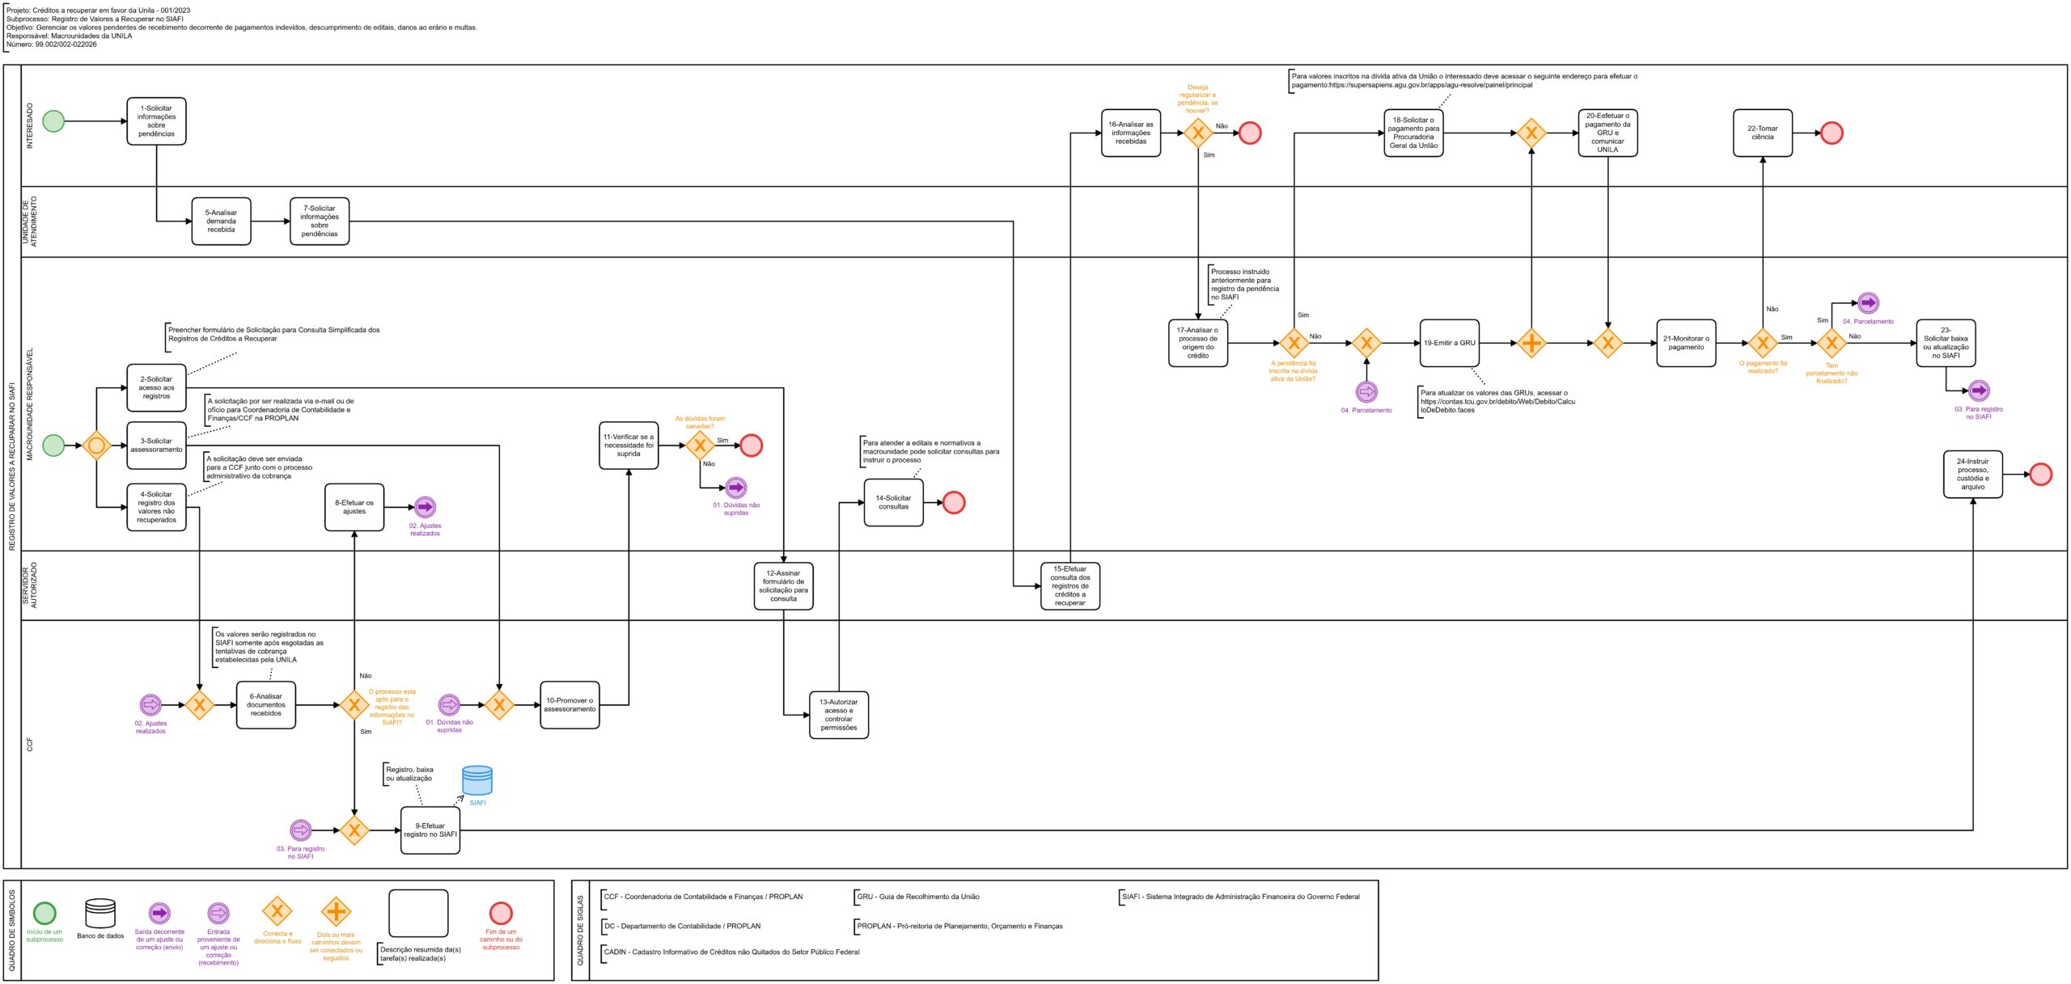Select the '01. Dúvidas não supridas' outgoing link event
This screenshot has width=2071, height=984.
(x=735, y=488)
